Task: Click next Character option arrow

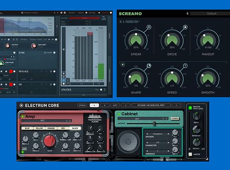Action: coord(168,143)
